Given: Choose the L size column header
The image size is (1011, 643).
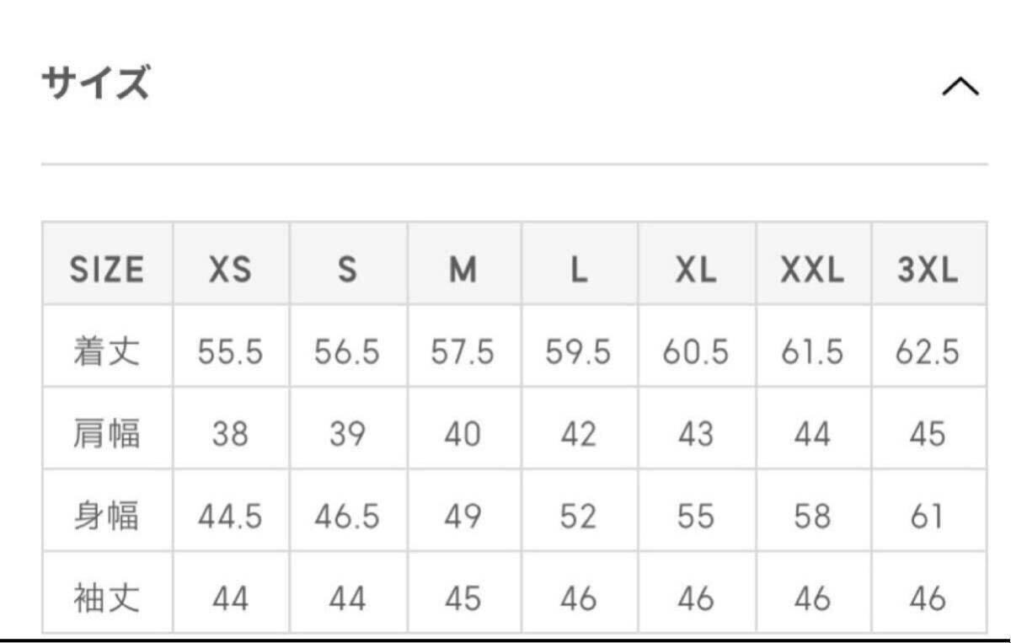Looking at the screenshot, I should tap(578, 270).
